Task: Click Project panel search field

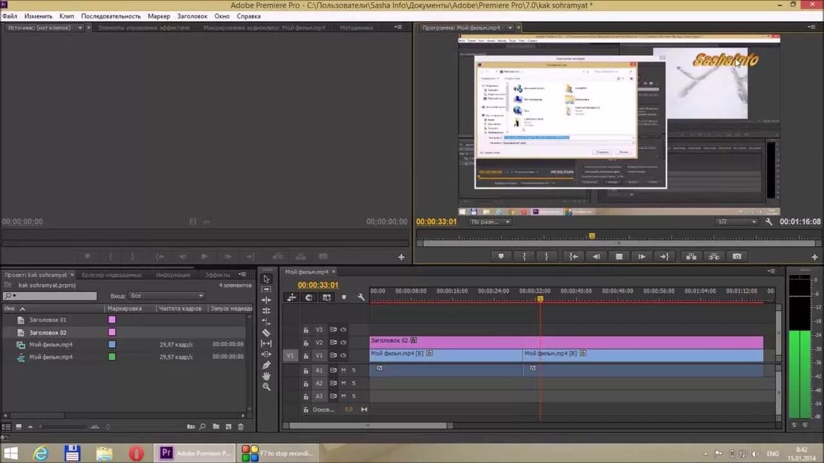Action: click(x=50, y=296)
